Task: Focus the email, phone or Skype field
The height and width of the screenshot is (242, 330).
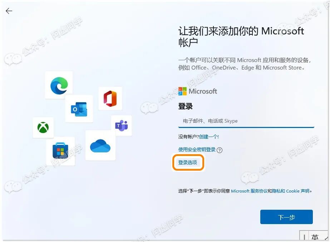Action: point(246,121)
